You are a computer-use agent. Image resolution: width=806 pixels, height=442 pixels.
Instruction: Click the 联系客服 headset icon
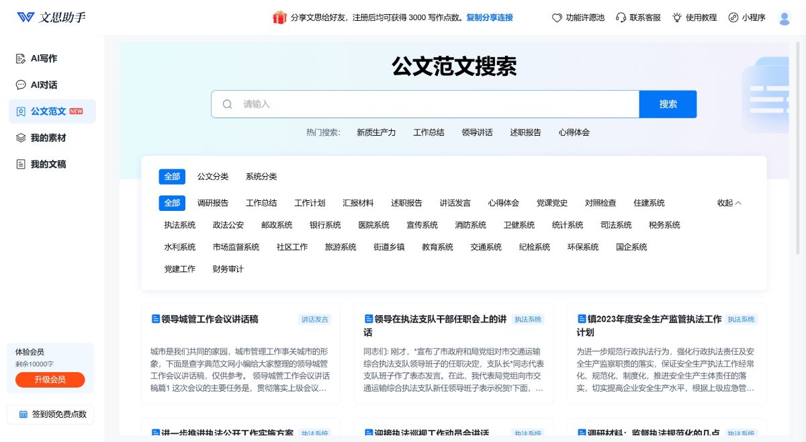click(x=621, y=17)
